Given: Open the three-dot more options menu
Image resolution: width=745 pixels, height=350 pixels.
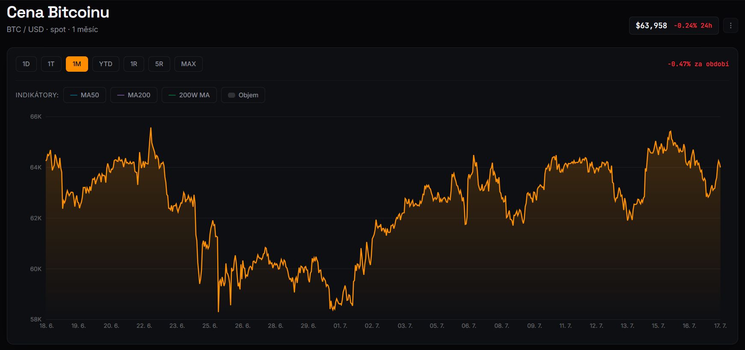Looking at the screenshot, I should click(x=730, y=26).
